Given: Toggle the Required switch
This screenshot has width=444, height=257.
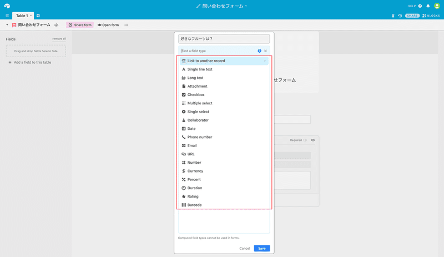Looking at the screenshot, I should [x=305, y=140].
